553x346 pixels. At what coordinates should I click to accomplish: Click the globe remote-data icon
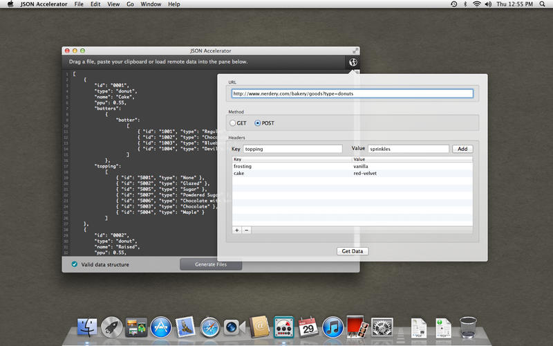pyautogui.click(x=353, y=62)
